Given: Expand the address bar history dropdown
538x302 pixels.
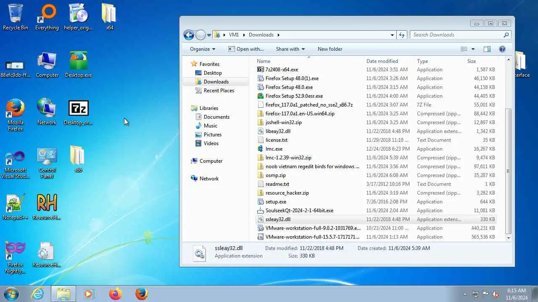Looking at the screenshot, I should (x=392, y=35).
